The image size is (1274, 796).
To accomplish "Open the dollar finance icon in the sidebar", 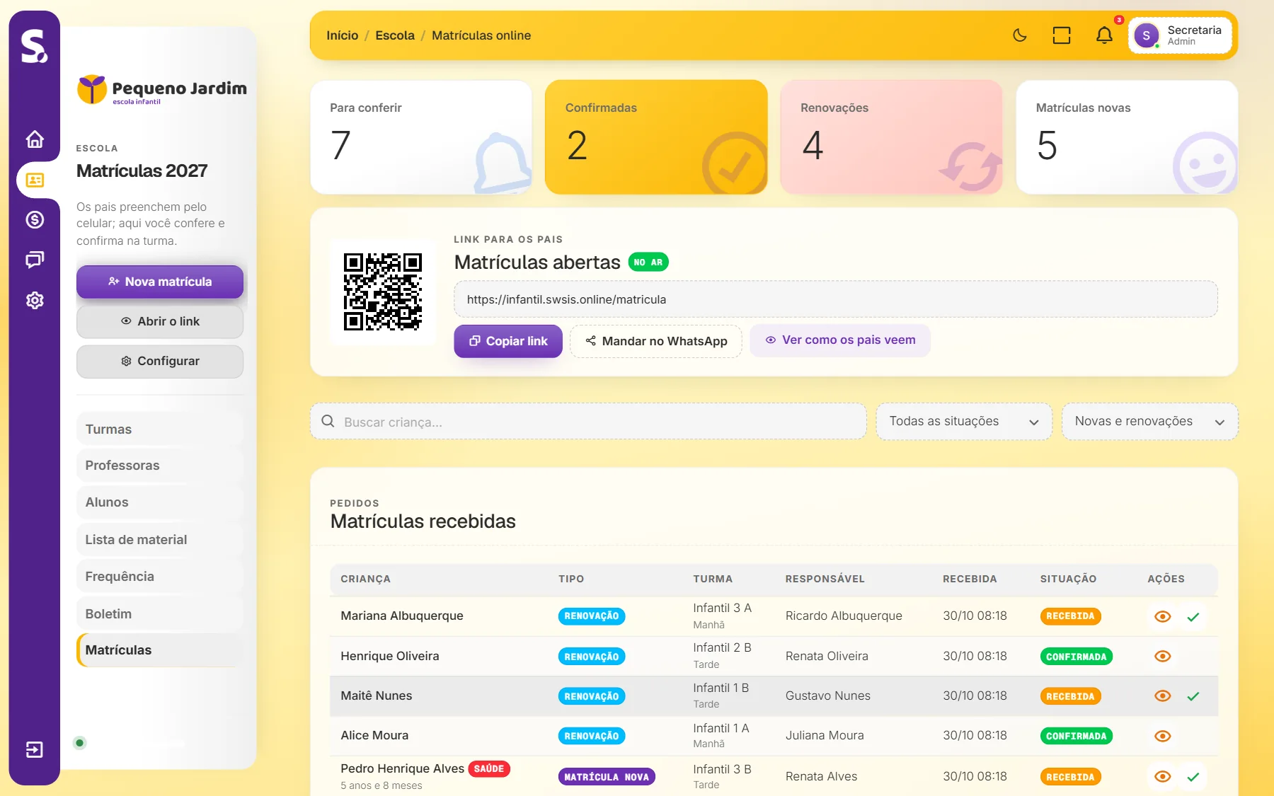I will [35, 220].
